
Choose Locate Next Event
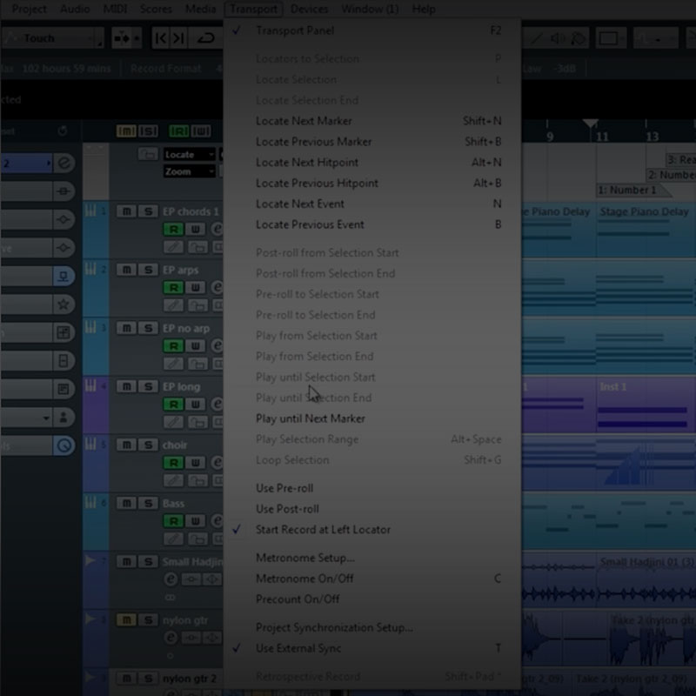(x=372, y=204)
